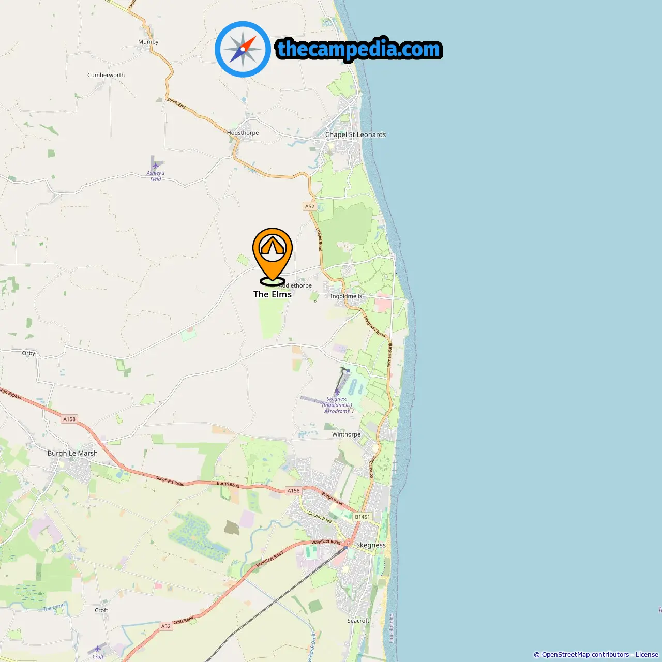Click the Croft airfield plane icon

click(x=98, y=649)
